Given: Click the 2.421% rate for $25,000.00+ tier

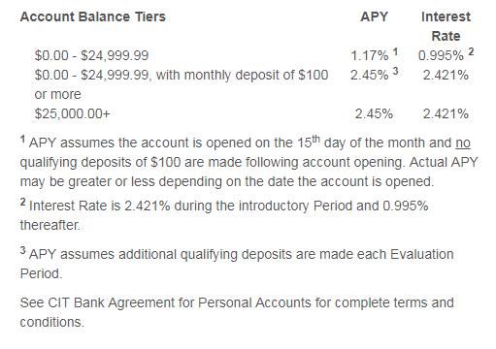Looking at the screenshot, I should click(x=446, y=113).
